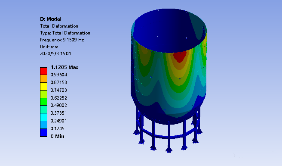Click the 0.1245 legend value
The height and width of the screenshot is (166, 282).
tap(57, 128)
